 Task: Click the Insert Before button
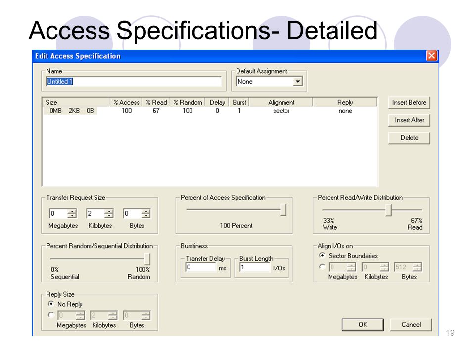409,103
